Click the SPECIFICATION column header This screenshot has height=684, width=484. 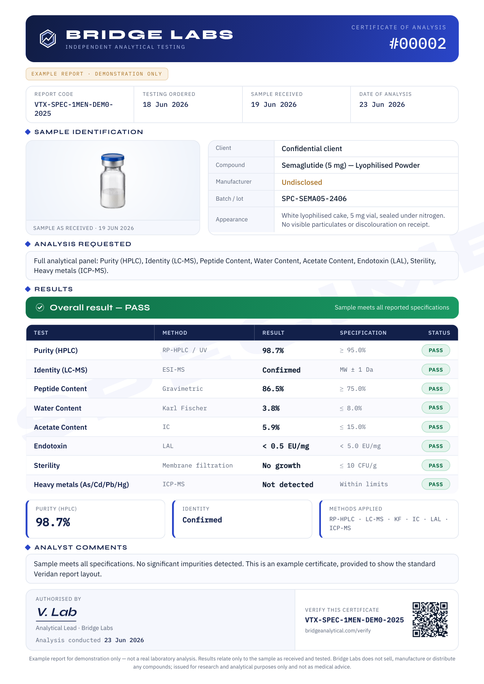point(363,333)
